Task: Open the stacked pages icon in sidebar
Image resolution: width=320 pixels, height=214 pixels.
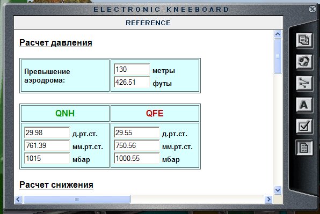Action: coord(304,40)
